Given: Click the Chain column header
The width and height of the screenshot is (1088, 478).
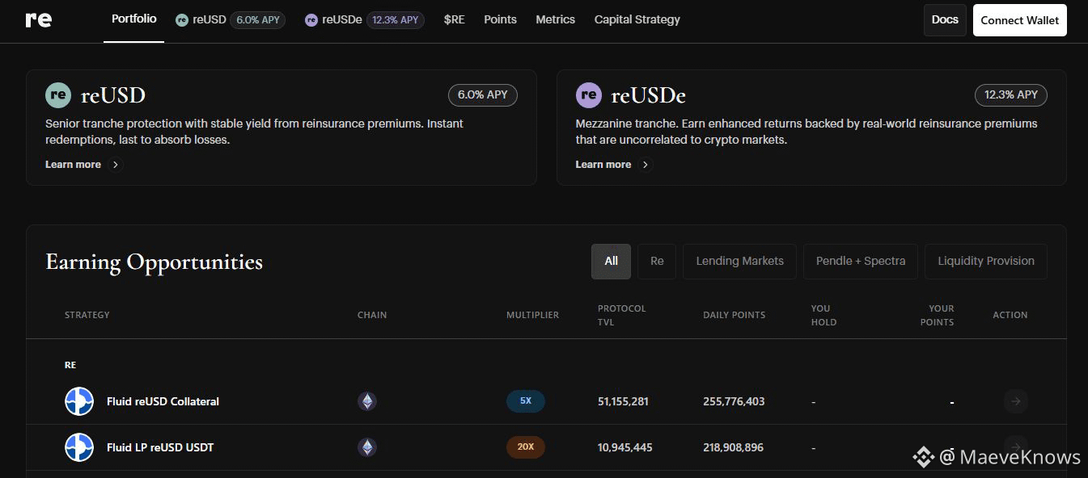Looking at the screenshot, I should click(x=372, y=315).
